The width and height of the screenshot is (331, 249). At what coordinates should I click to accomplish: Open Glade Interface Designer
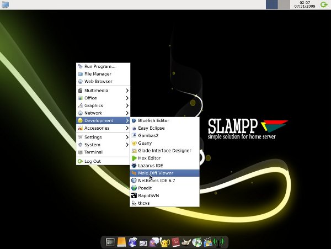pos(164,151)
